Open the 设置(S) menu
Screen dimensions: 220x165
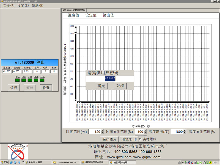click(x=23, y=5)
